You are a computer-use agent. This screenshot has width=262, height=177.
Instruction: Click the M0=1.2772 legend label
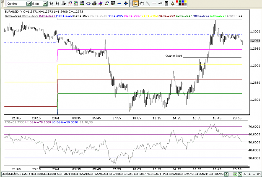click(201, 16)
